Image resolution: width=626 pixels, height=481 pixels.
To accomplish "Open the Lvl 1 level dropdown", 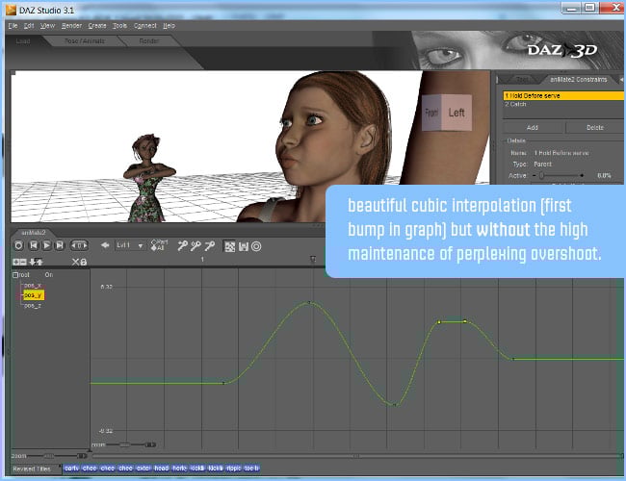I will point(129,245).
